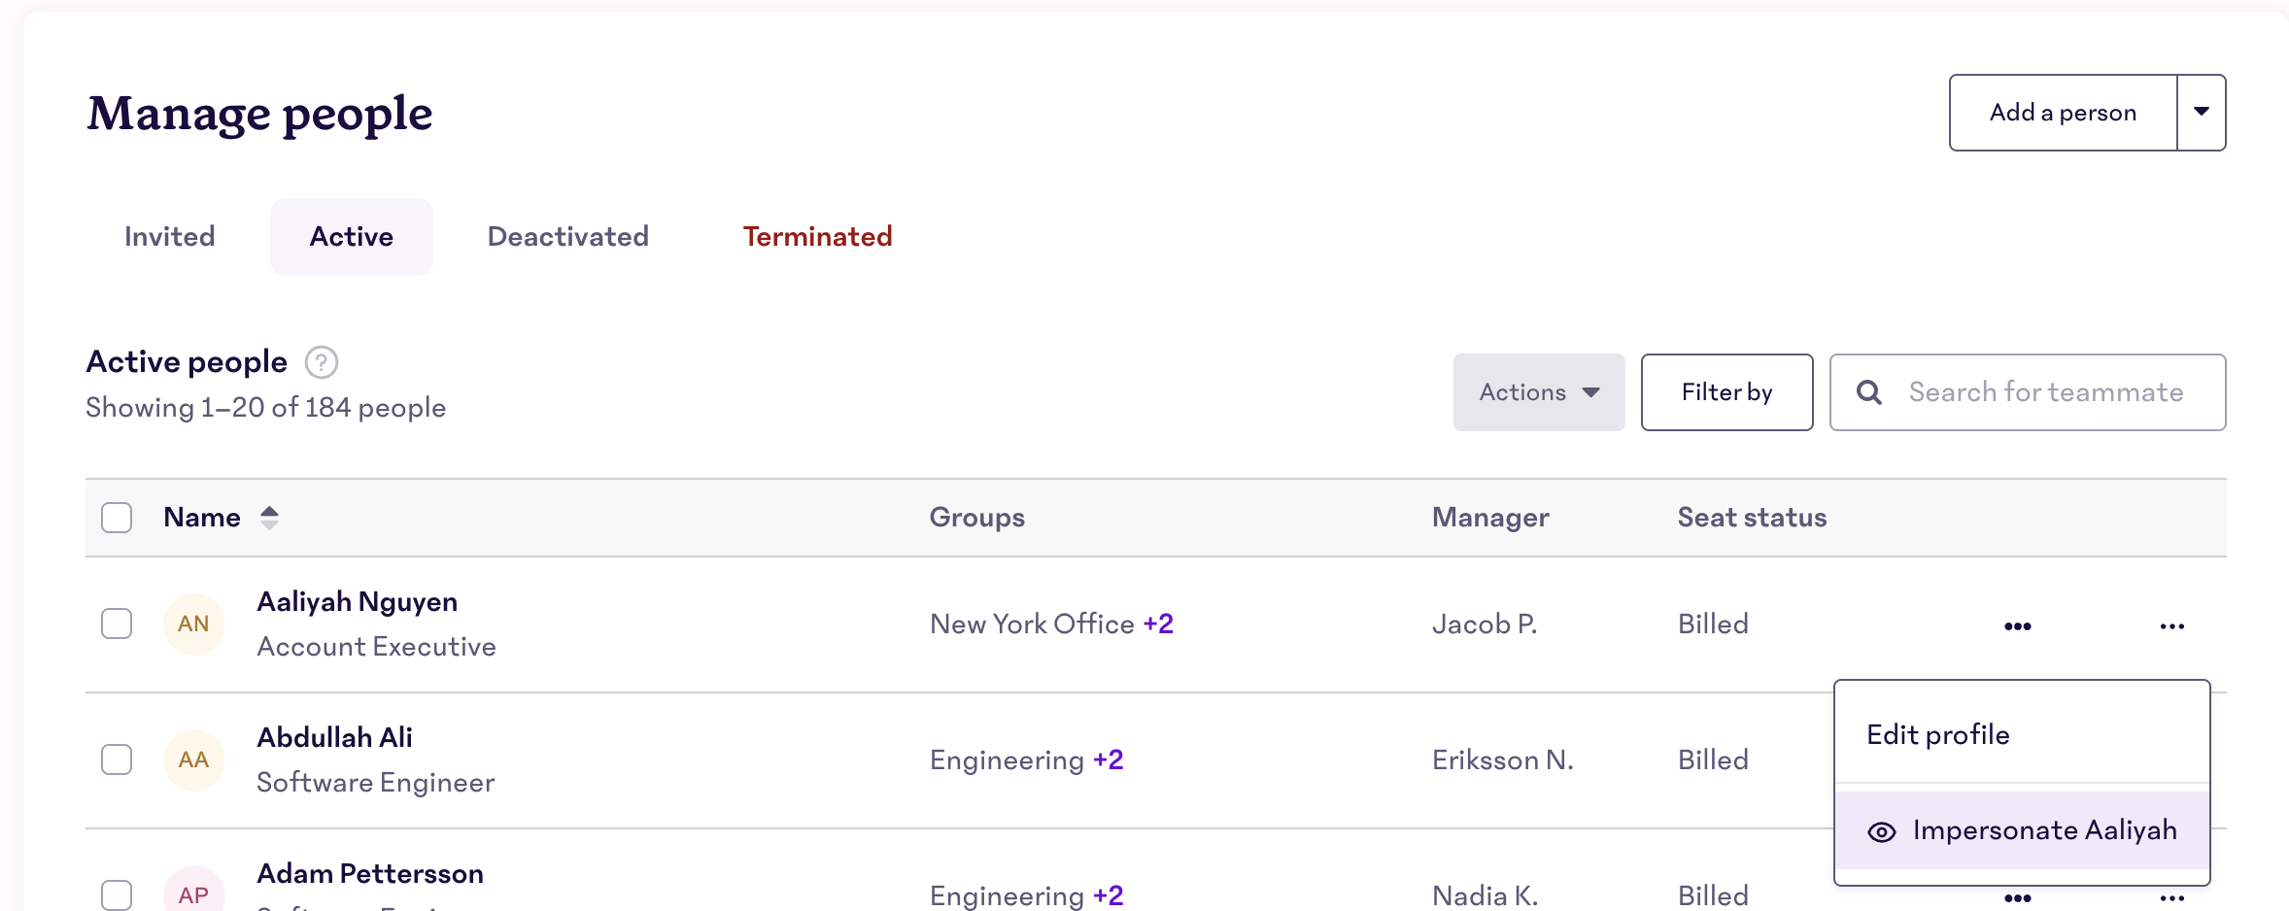This screenshot has width=2289, height=911.
Task: Open thin three-dot menu at row end for Aaliyah
Action: (x=2171, y=626)
